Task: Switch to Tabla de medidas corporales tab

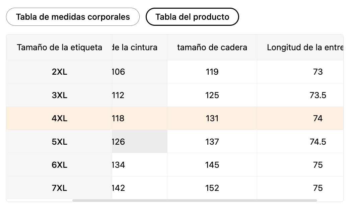Action: pyautogui.click(x=73, y=17)
